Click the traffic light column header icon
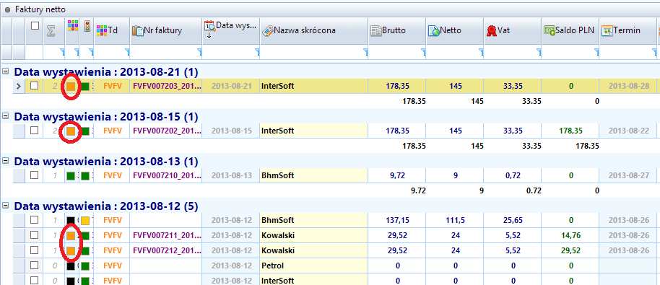The width and height of the screenshot is (660, 285). [87, 26]
